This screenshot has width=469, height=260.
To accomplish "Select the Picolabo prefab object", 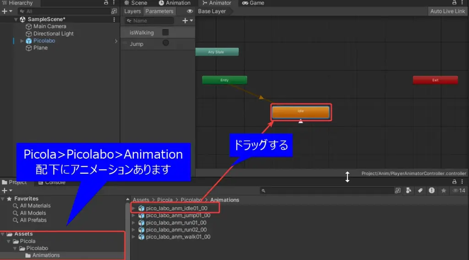I will (x=44, y=41).
